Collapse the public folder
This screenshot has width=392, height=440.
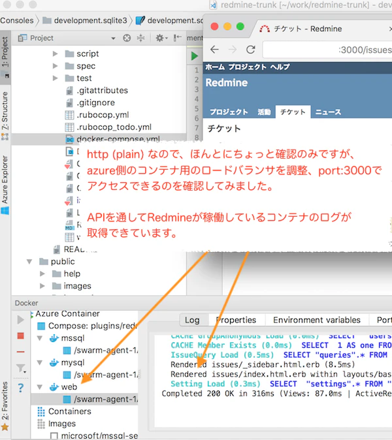point(29,262)
